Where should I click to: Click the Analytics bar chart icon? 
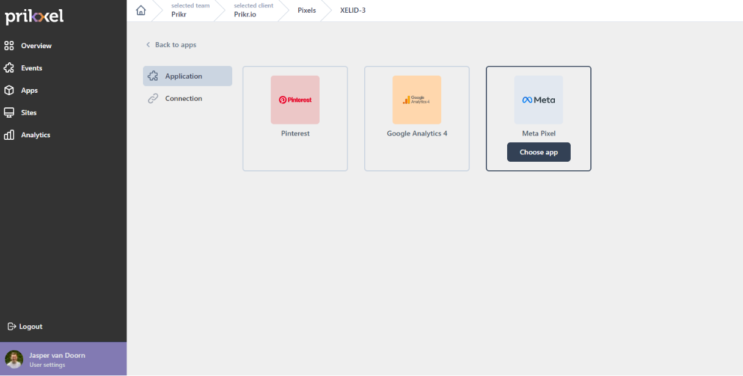[9, 135]
